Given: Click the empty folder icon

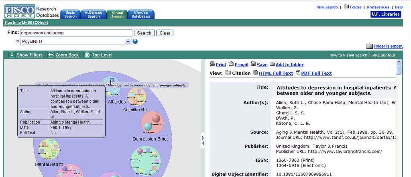Looking at the screenshot, I should [370, 46].
